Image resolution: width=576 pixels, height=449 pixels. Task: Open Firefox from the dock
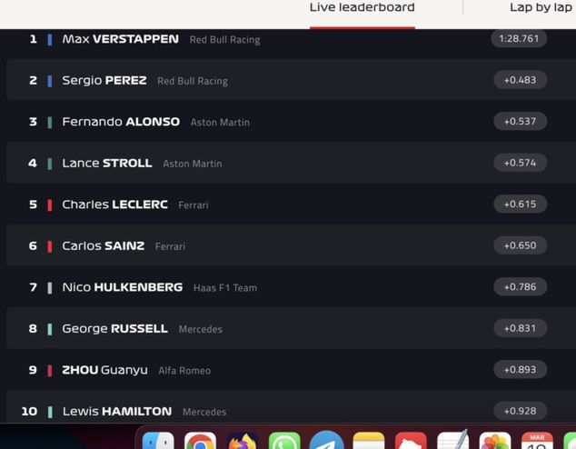(243, 441)
